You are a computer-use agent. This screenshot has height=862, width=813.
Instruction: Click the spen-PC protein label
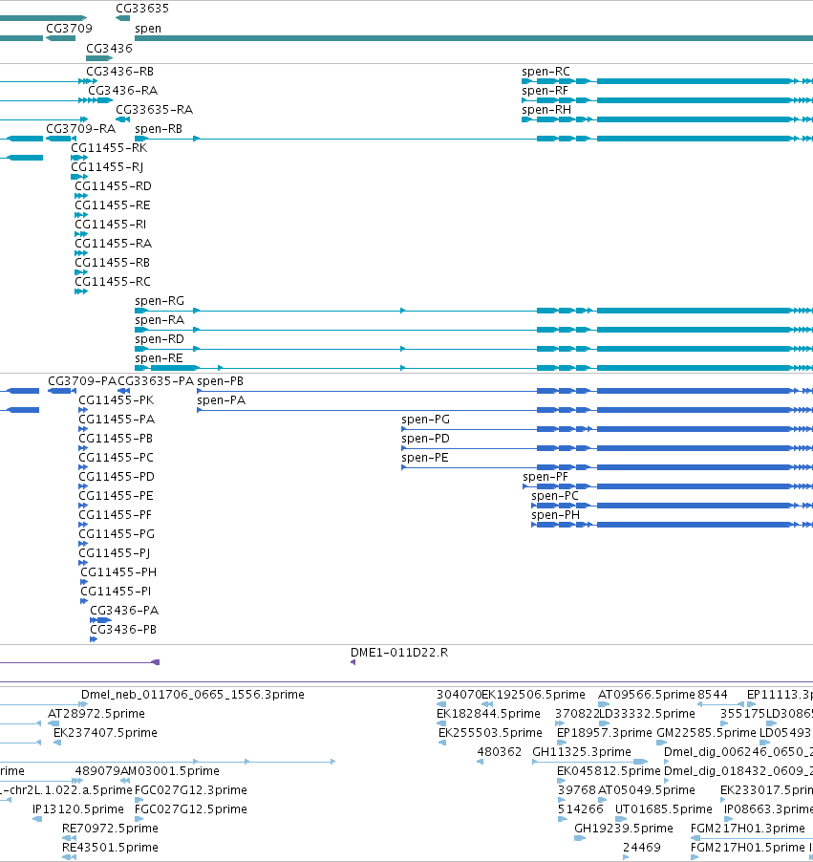(x=555, y=496)
